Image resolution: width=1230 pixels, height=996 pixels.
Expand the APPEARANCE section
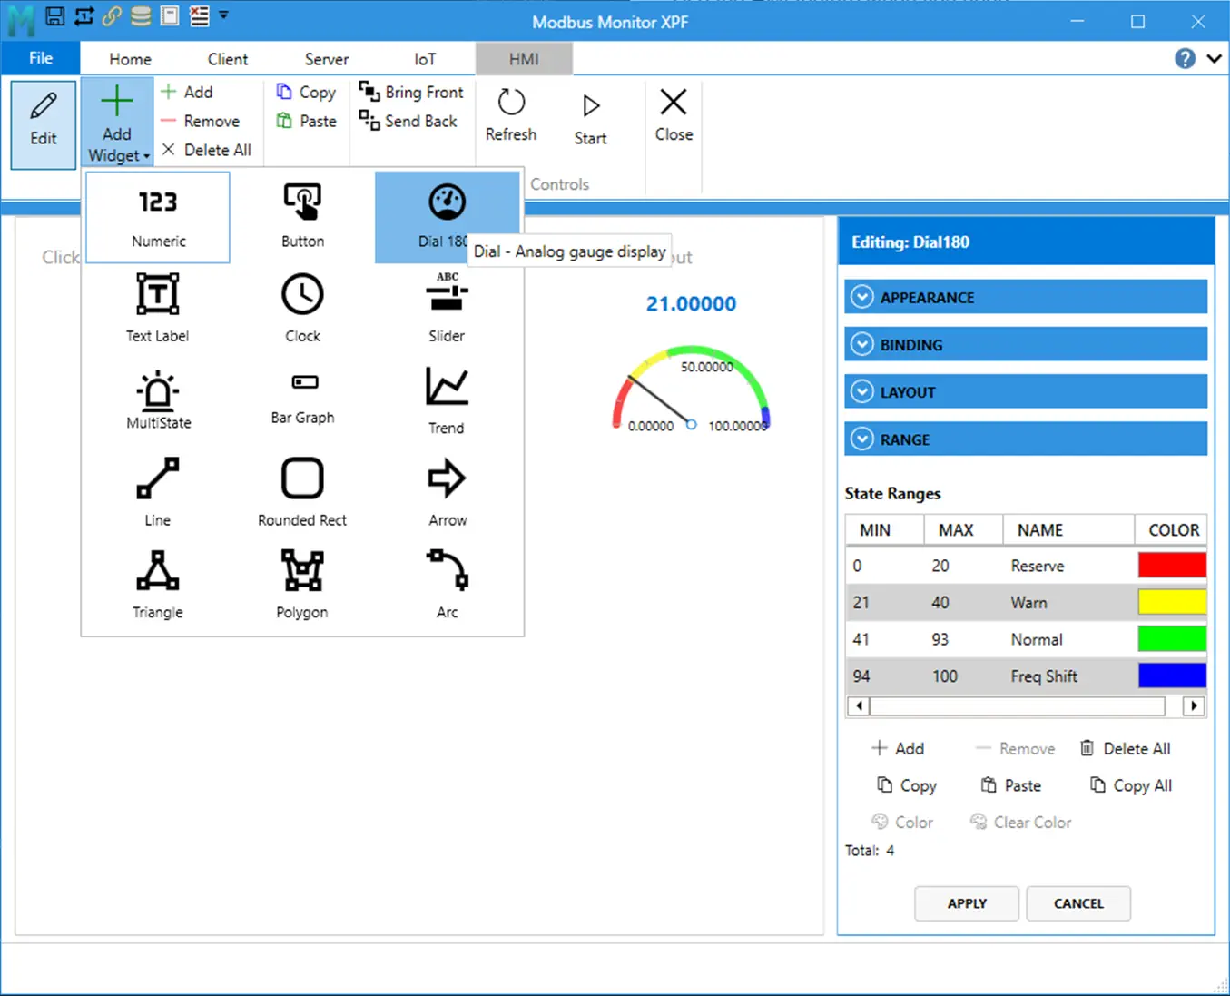pyautogui.click(x=1025, y=296)
